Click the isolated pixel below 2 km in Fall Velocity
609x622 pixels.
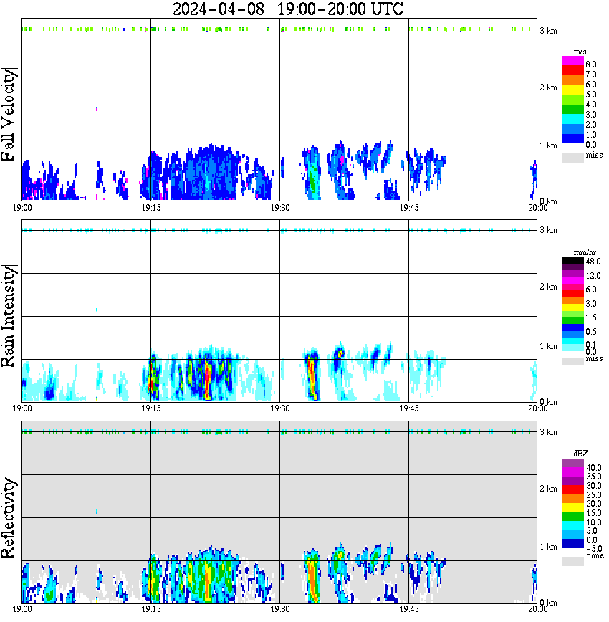click(x=97, y=109)
